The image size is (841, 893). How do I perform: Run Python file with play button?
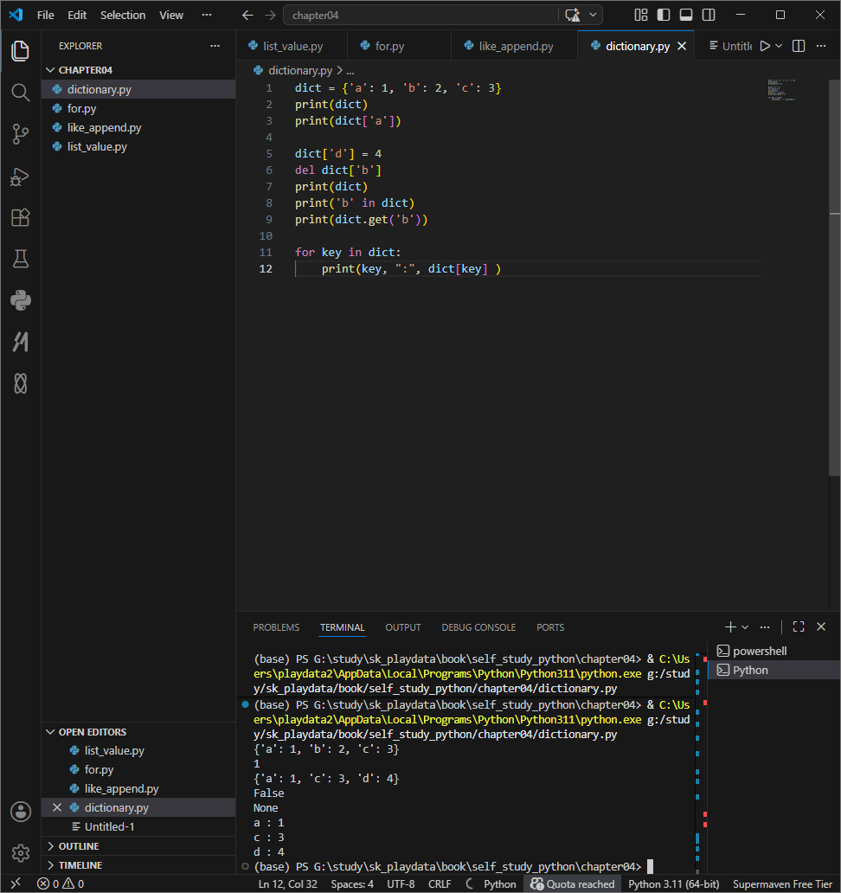click(765, 46)
